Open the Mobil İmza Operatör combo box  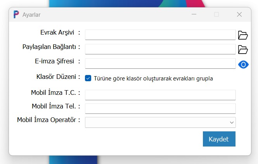point(160,122)
